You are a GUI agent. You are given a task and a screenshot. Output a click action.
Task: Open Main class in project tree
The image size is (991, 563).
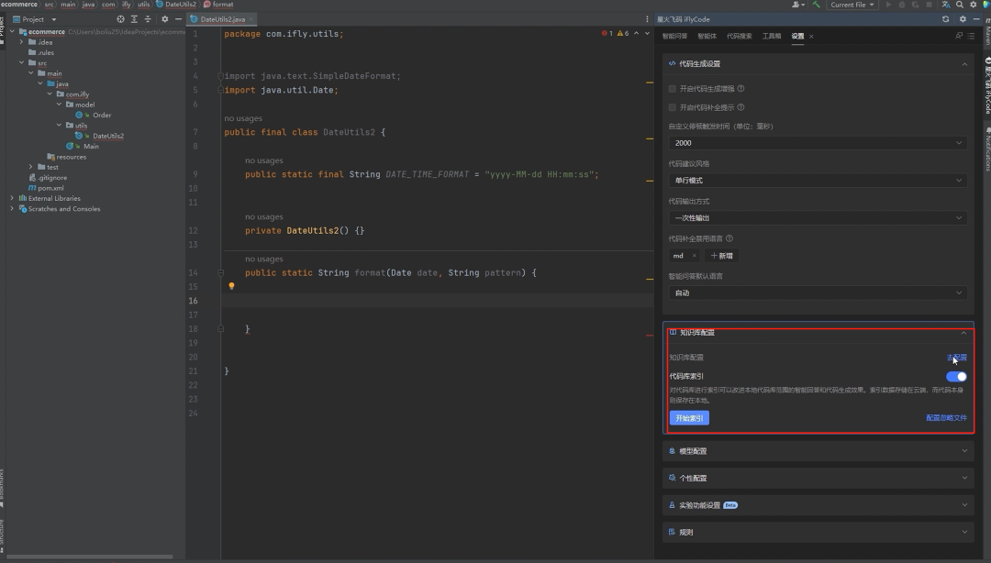(x=91, y=146)
